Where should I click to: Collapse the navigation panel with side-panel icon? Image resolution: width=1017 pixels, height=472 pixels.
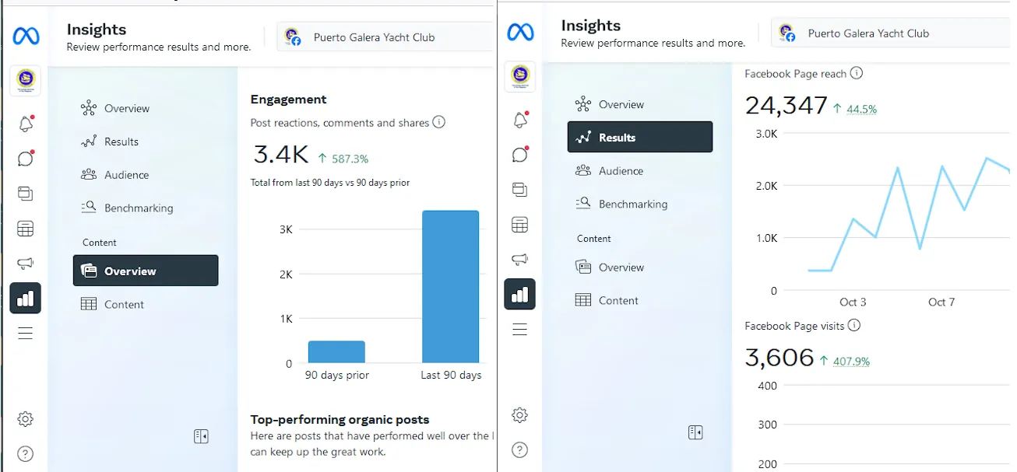(201, 436)
